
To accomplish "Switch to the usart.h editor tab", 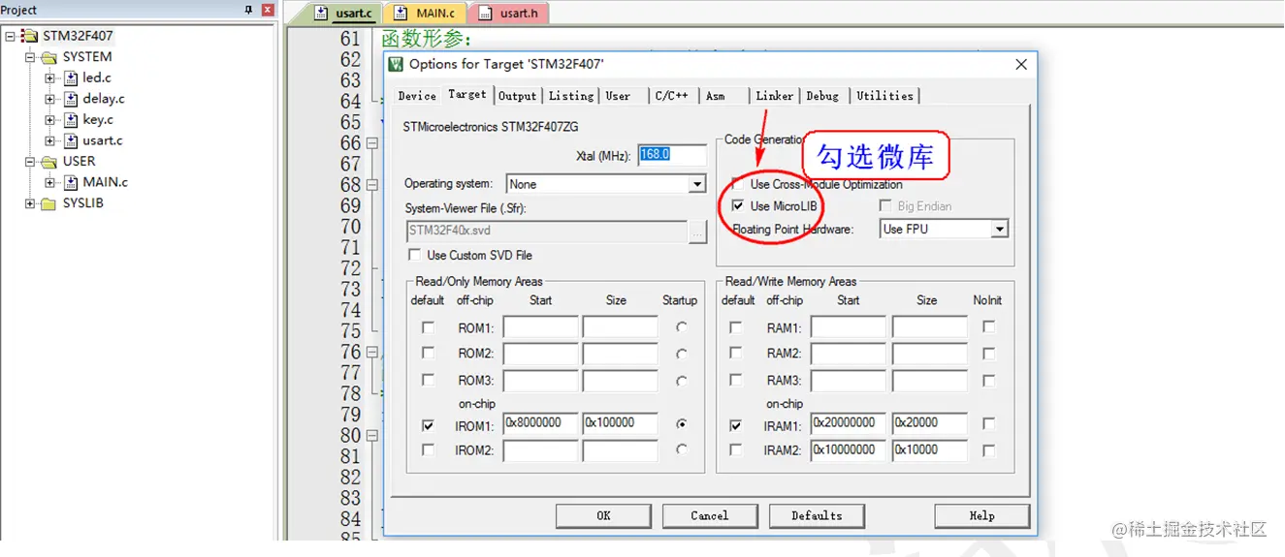I will pos(508,14).
